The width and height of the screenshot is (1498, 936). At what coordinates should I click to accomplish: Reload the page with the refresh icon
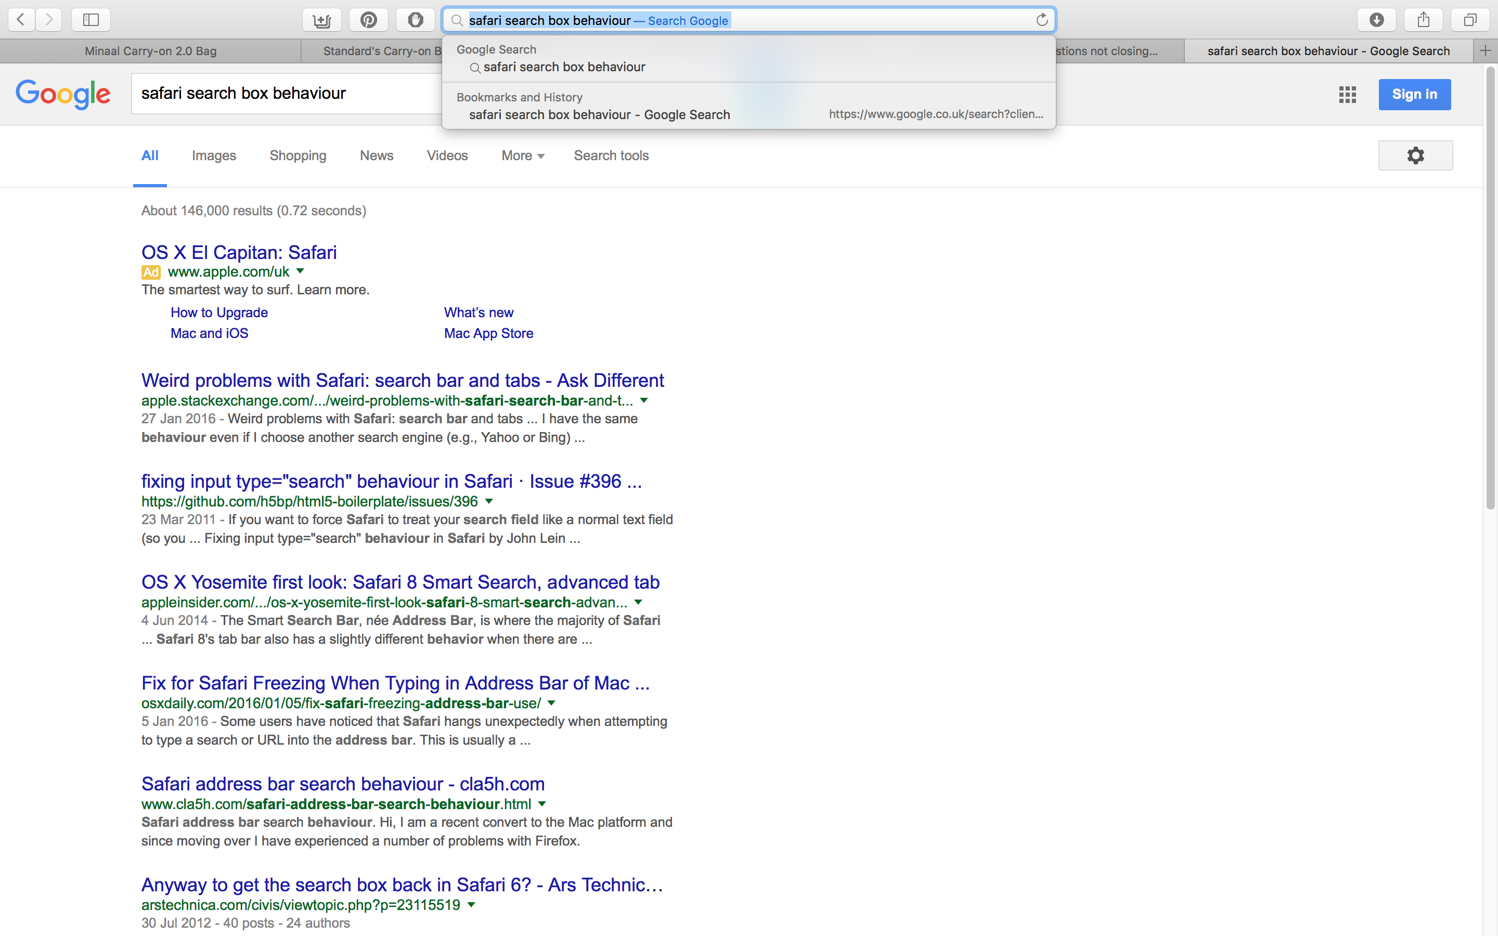1042,20
